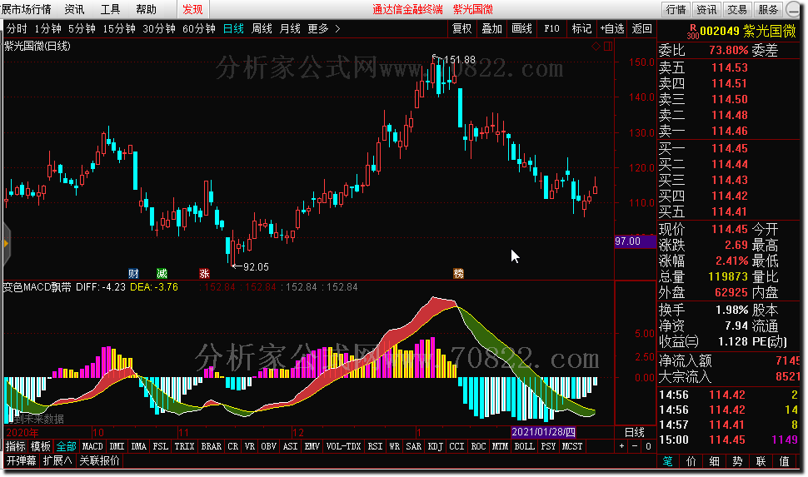Select the 联 tab in quote panel
808x477 pixels.
[x=761, y=461]
